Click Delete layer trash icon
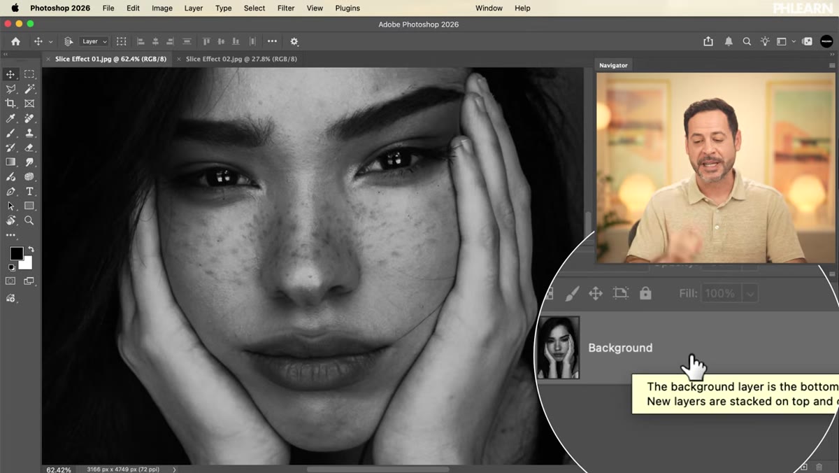Viewport: 839px width, 473px height. [x=819, y=467]
